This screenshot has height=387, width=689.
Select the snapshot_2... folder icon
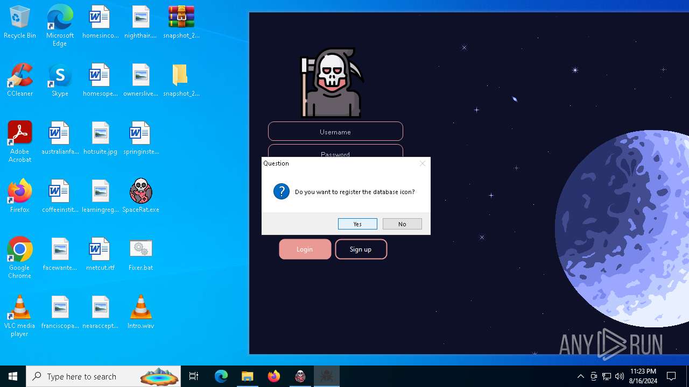tap(181, 81)
